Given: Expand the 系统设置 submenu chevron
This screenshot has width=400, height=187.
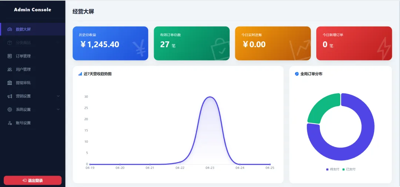Looking at the screenshot, I should coord(58,110).
